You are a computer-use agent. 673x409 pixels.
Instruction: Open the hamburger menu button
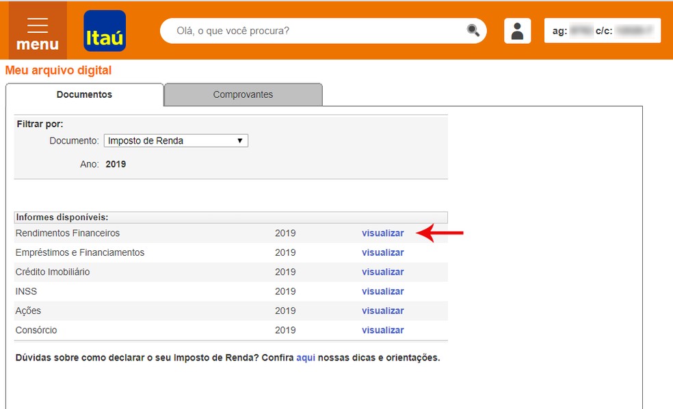click(x=38, y=31)
